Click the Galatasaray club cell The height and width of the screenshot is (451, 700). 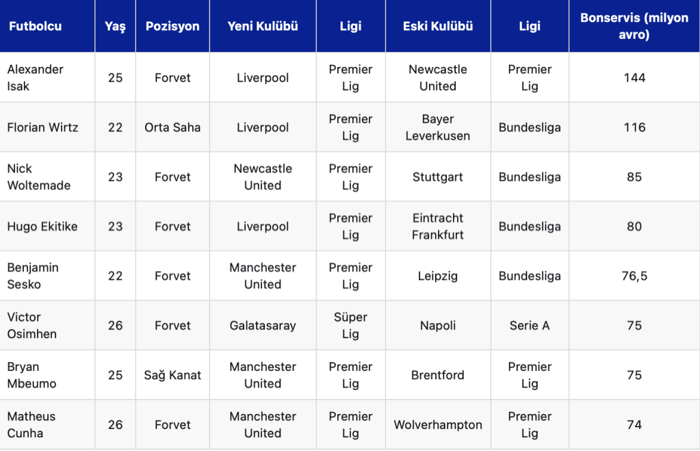pos(263,326)
